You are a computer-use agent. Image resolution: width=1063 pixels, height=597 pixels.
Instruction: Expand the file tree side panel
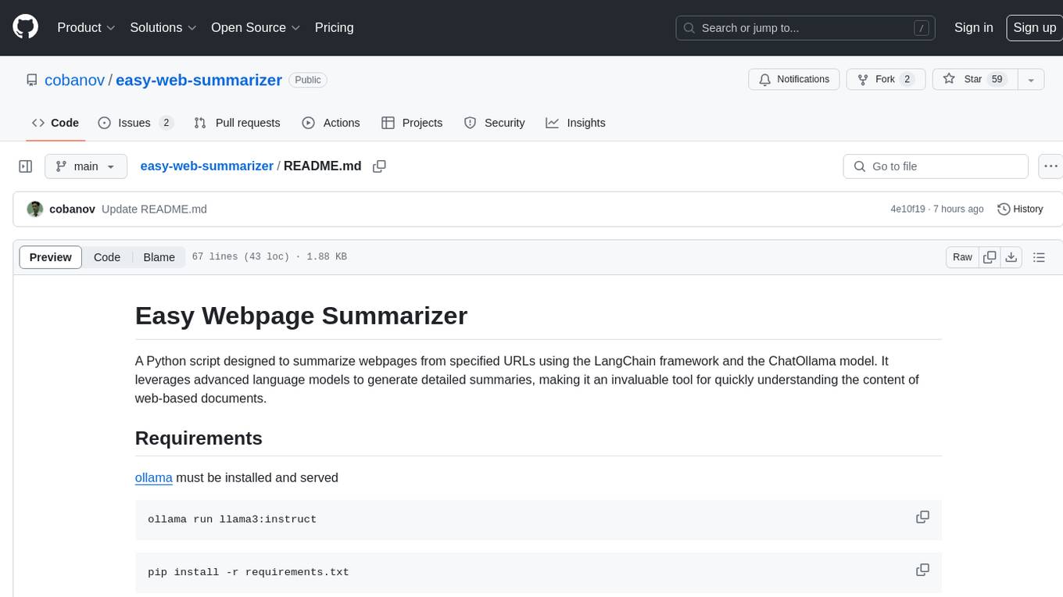point(25,166)
